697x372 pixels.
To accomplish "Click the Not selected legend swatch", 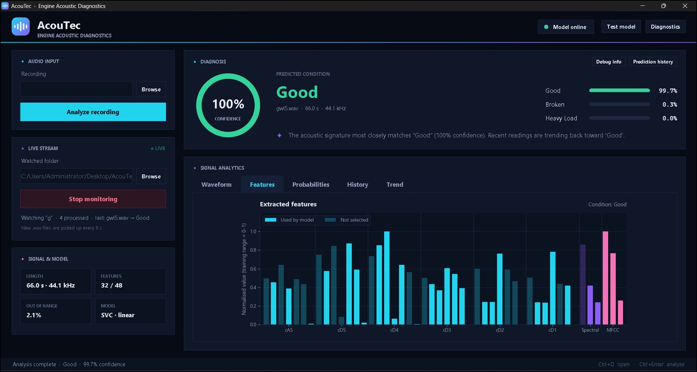I will [x=330, y=220].
